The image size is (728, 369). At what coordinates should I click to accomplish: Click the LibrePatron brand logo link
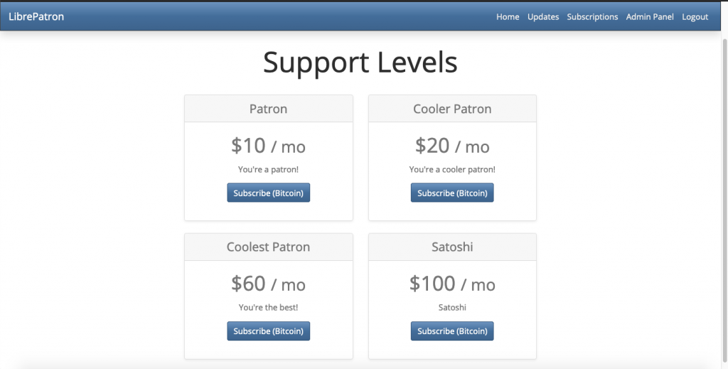click(x=36, y=17)
